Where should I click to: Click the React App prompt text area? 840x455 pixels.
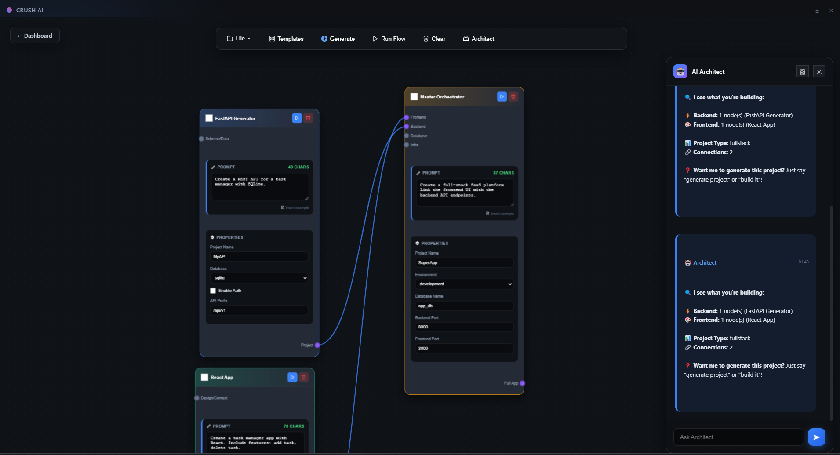(x=255, y=443)
